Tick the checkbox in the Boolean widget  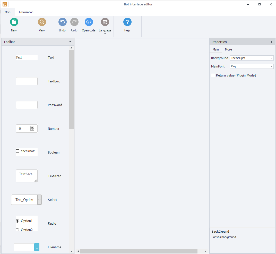click(x=17, y=151)
